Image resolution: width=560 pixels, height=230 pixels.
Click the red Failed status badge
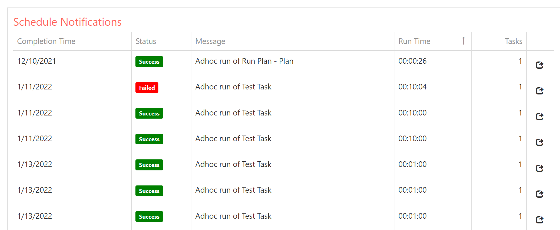point(147,88)
